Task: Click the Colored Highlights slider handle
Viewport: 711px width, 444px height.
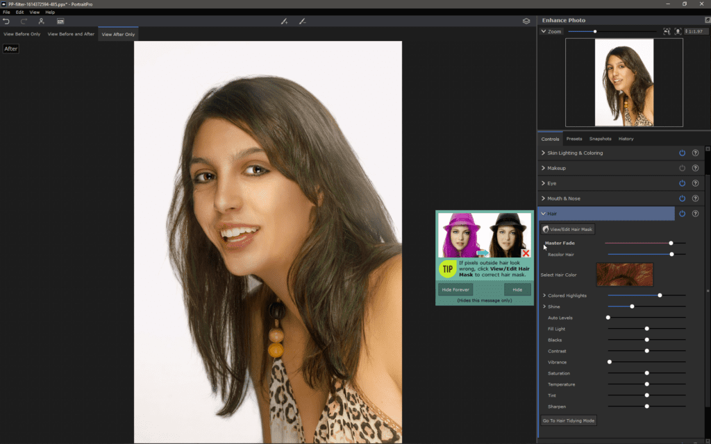Action: click(x=660, y=296)
